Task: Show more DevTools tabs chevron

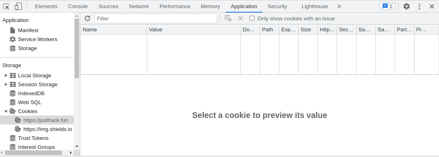Action: point(339,7)
